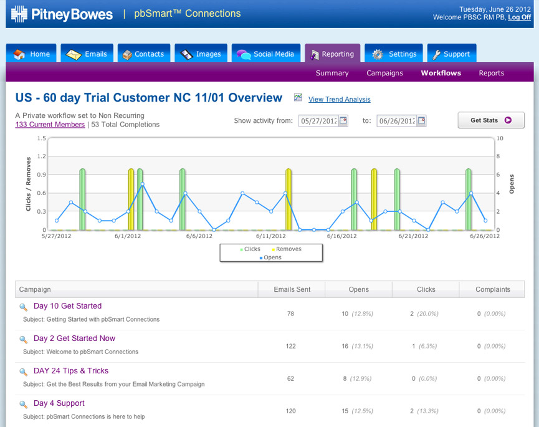Viewport: 539px width, 427px height.
Task: Go to Summary sub-menu
Action: [x=332, y=73]
